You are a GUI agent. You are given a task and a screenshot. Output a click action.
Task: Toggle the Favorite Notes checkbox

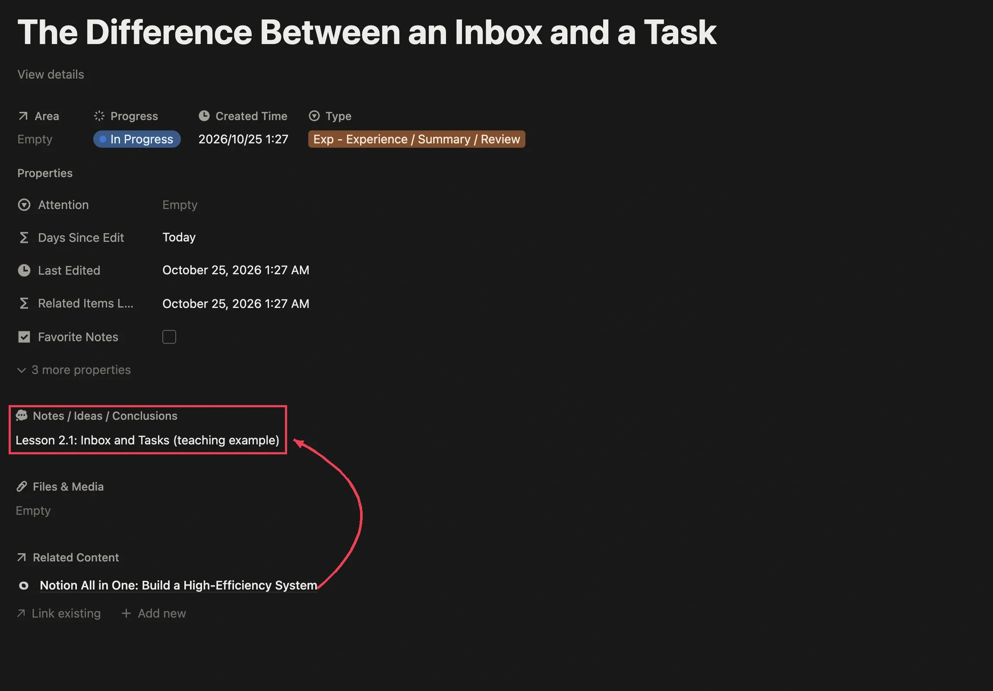[x=169, y=336]
